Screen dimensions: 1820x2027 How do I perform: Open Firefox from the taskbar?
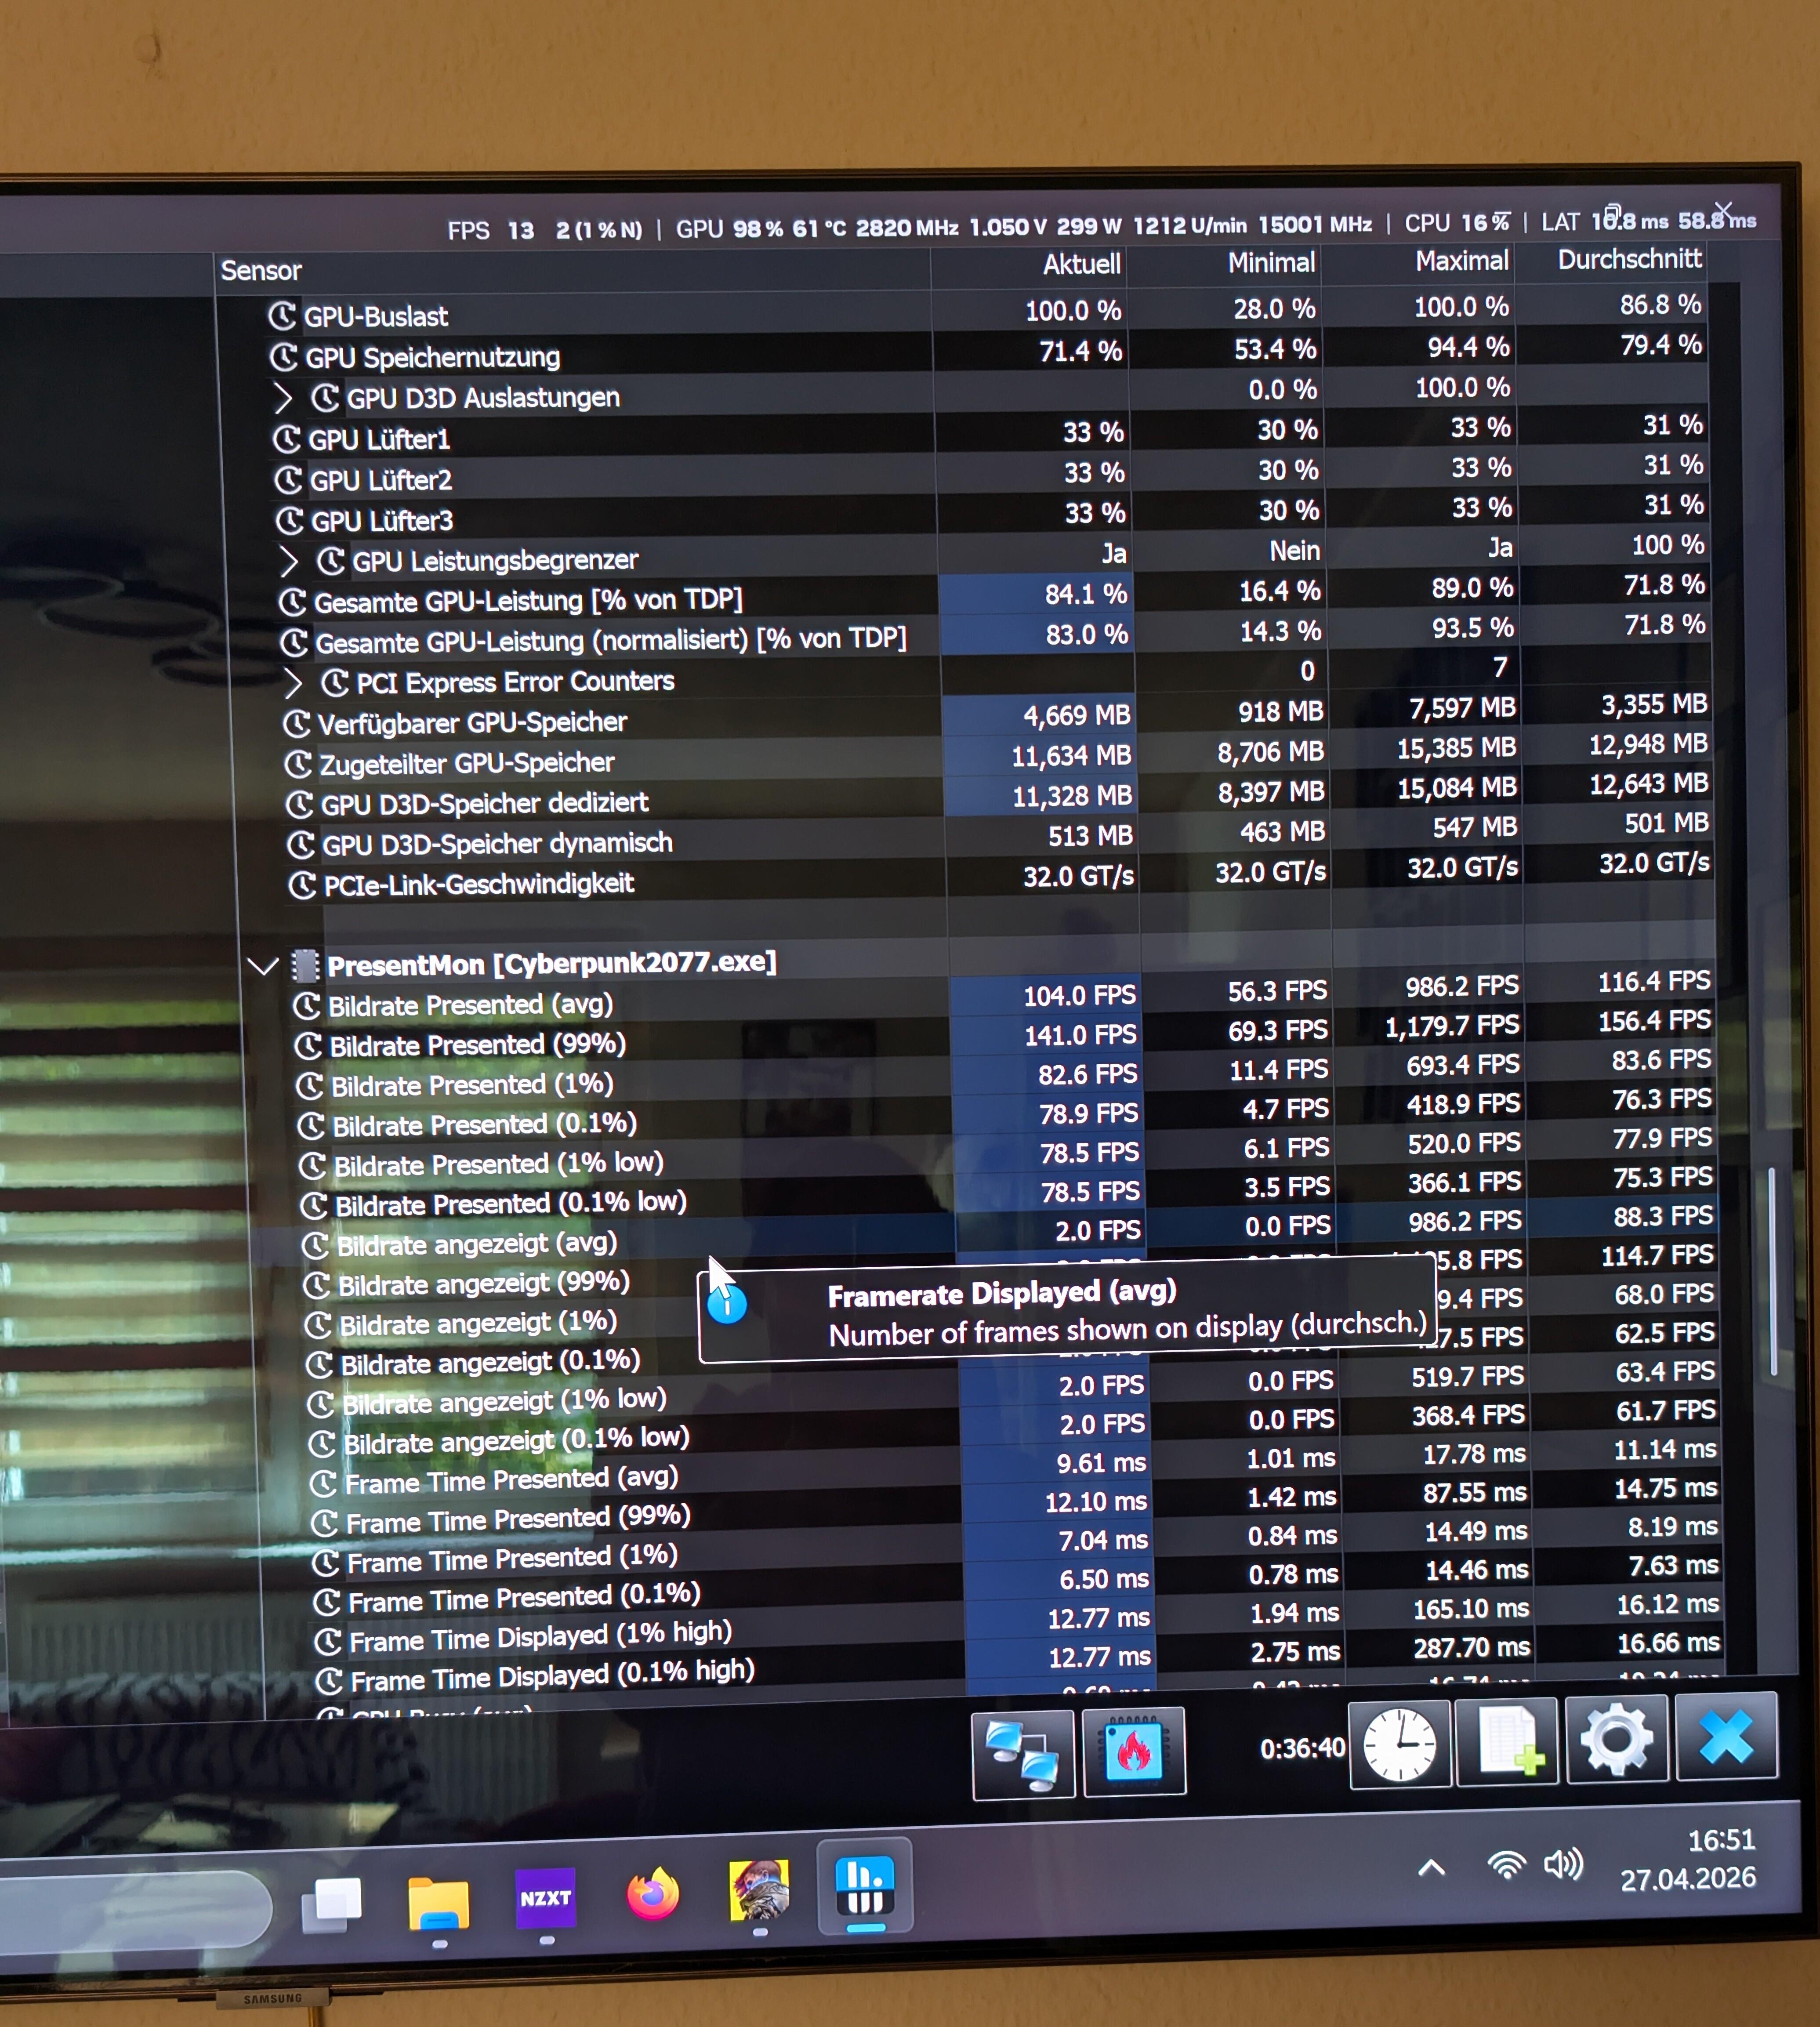(x=652, y=1894)
